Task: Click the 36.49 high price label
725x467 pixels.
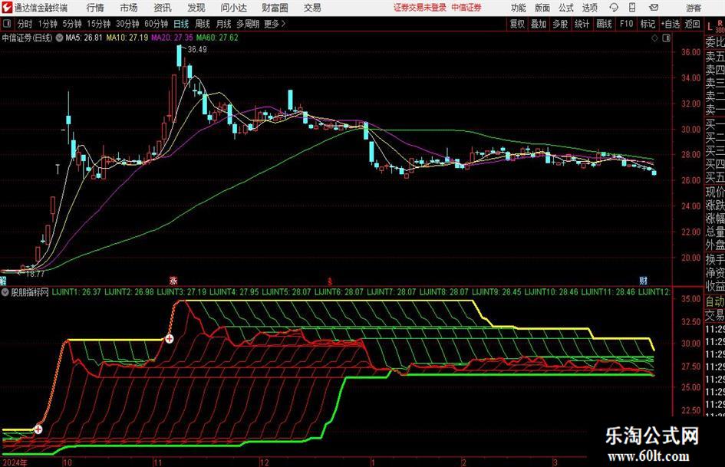Action: click(x=197, y=50)
